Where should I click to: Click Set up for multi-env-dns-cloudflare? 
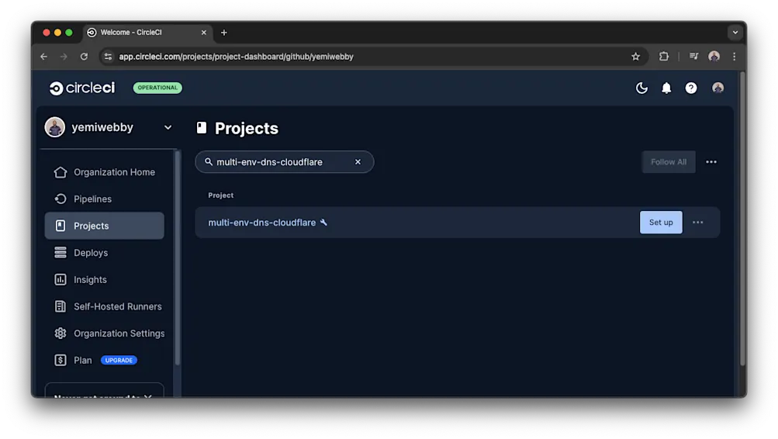coord(661,223)
